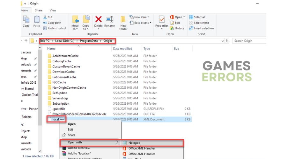Click ProgramData in the address path

[x=89, y=41]
